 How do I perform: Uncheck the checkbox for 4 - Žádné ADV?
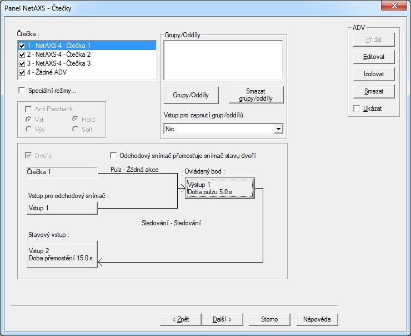(22, 72)
